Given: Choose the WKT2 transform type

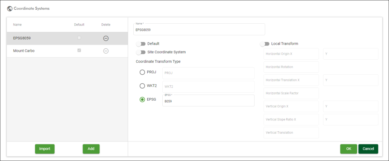Looking at the screenshot, I should coord(142,86).
